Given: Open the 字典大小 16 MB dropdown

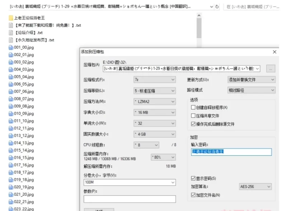Looking at the screenshot, I should point(155,112).
